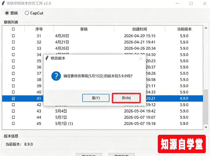Screen dimensions: 210x156
Task: Toggle the select-all checkbox in table header
Action: [13, 29]
